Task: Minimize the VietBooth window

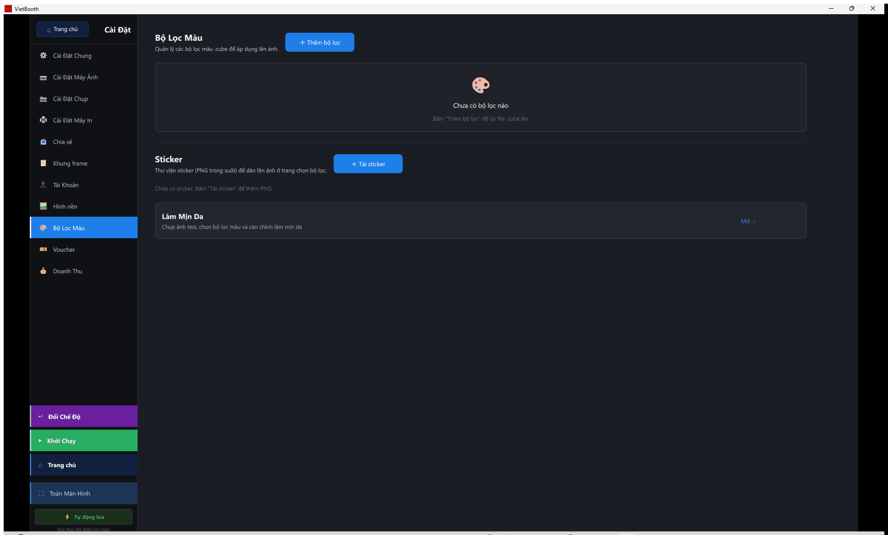Action: tap(831, 8)
